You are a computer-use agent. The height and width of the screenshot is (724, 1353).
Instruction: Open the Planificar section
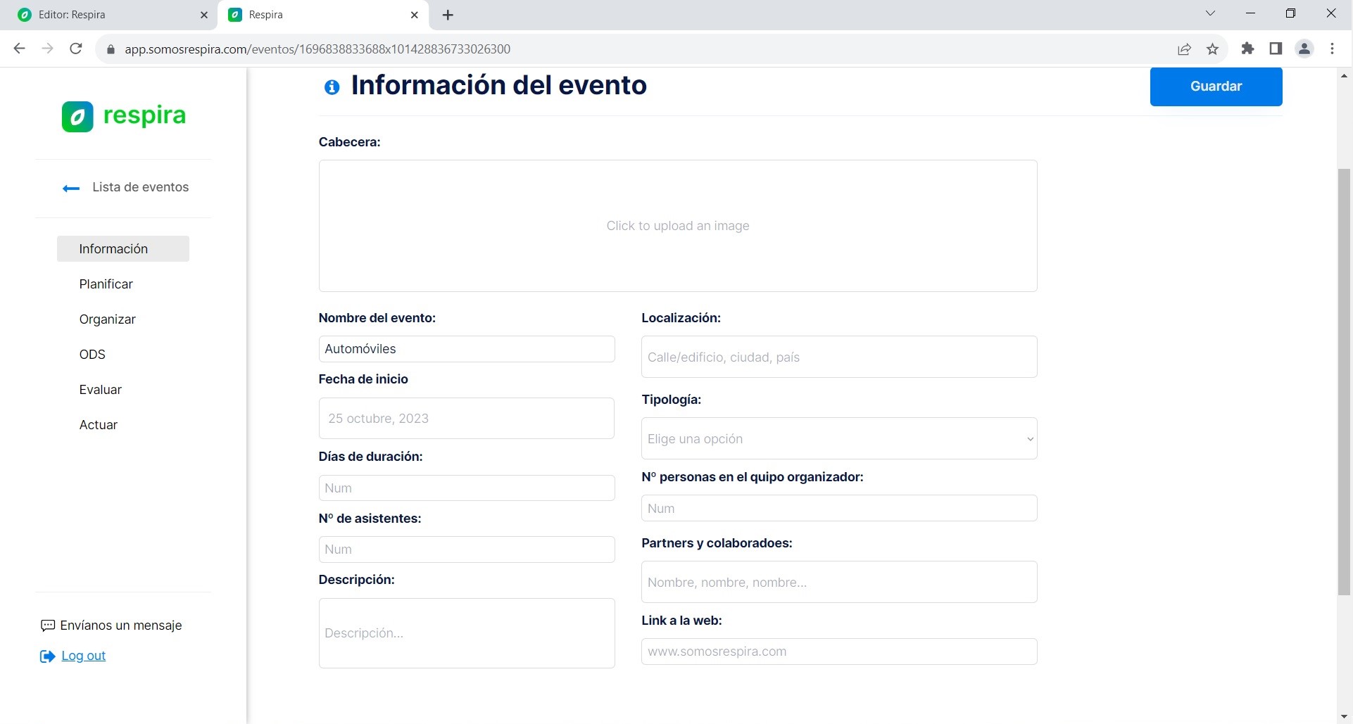point(106,284)
